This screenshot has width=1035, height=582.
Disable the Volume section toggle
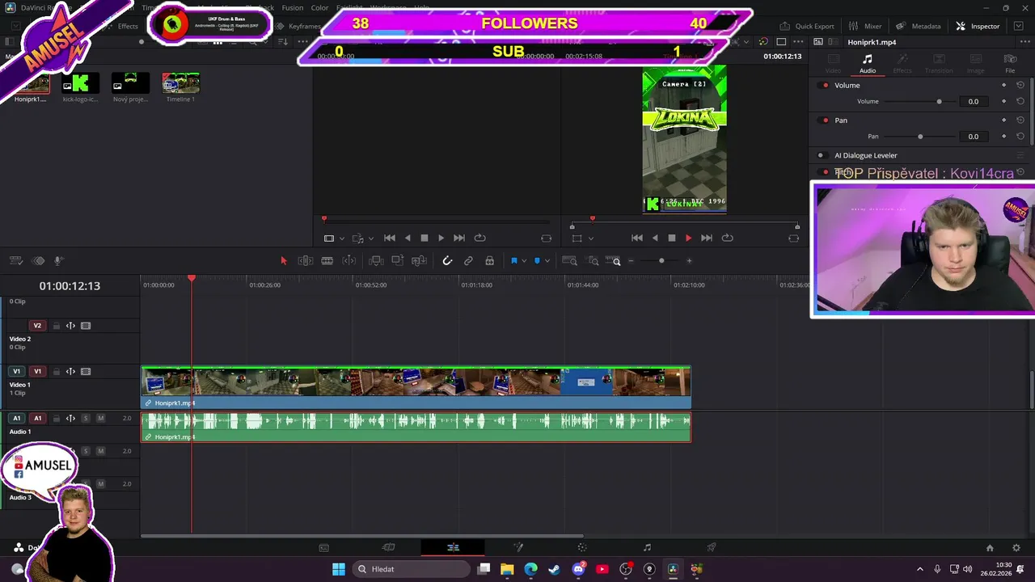coord(825,85)
